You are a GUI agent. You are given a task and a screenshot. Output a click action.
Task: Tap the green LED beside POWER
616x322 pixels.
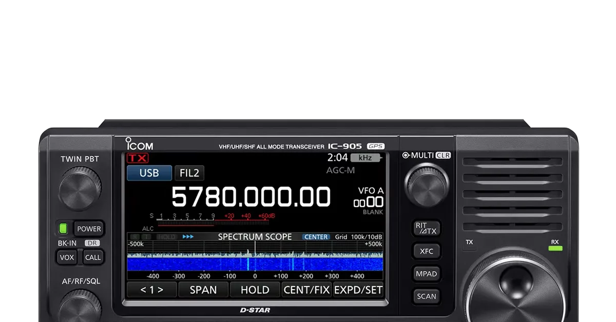[64, 229]
